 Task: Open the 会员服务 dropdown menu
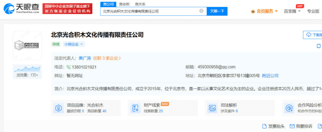coord(267,11)
